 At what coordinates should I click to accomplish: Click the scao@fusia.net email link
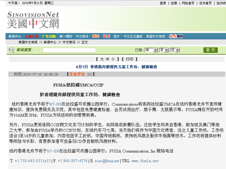107,161
